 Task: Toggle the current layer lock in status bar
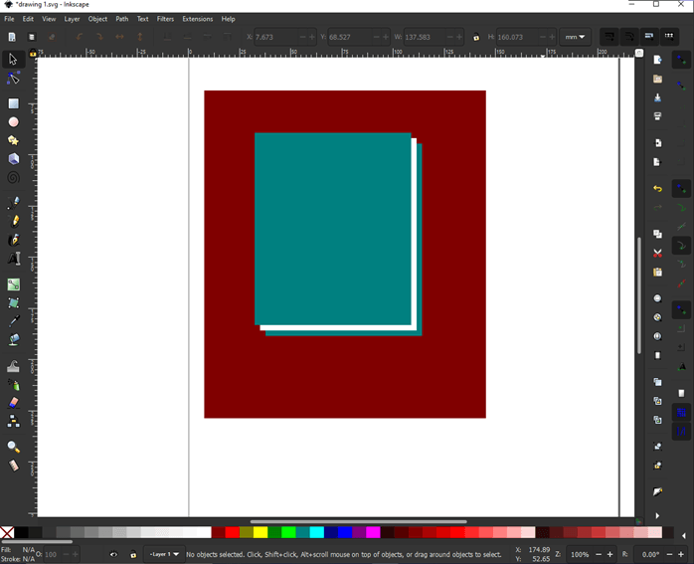pyautogui.click(x=133, y=555)
